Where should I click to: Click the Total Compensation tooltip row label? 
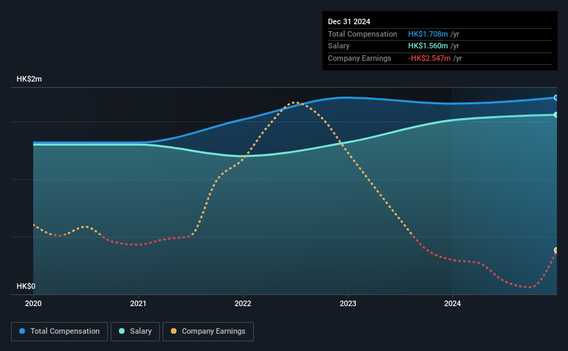point(363,34)
